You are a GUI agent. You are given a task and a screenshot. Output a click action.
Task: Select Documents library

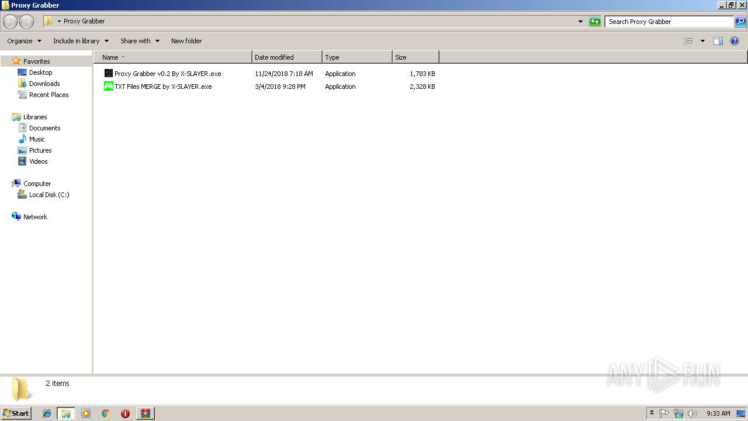[x=44, y=128]
